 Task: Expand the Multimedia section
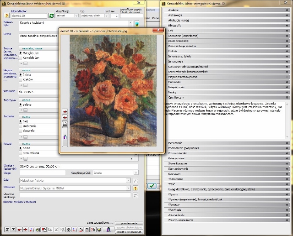click(x=227, y=82)
